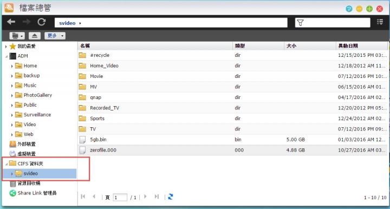
Task: Open the Web folder in sidebar
Action: [x=28, y=134]
